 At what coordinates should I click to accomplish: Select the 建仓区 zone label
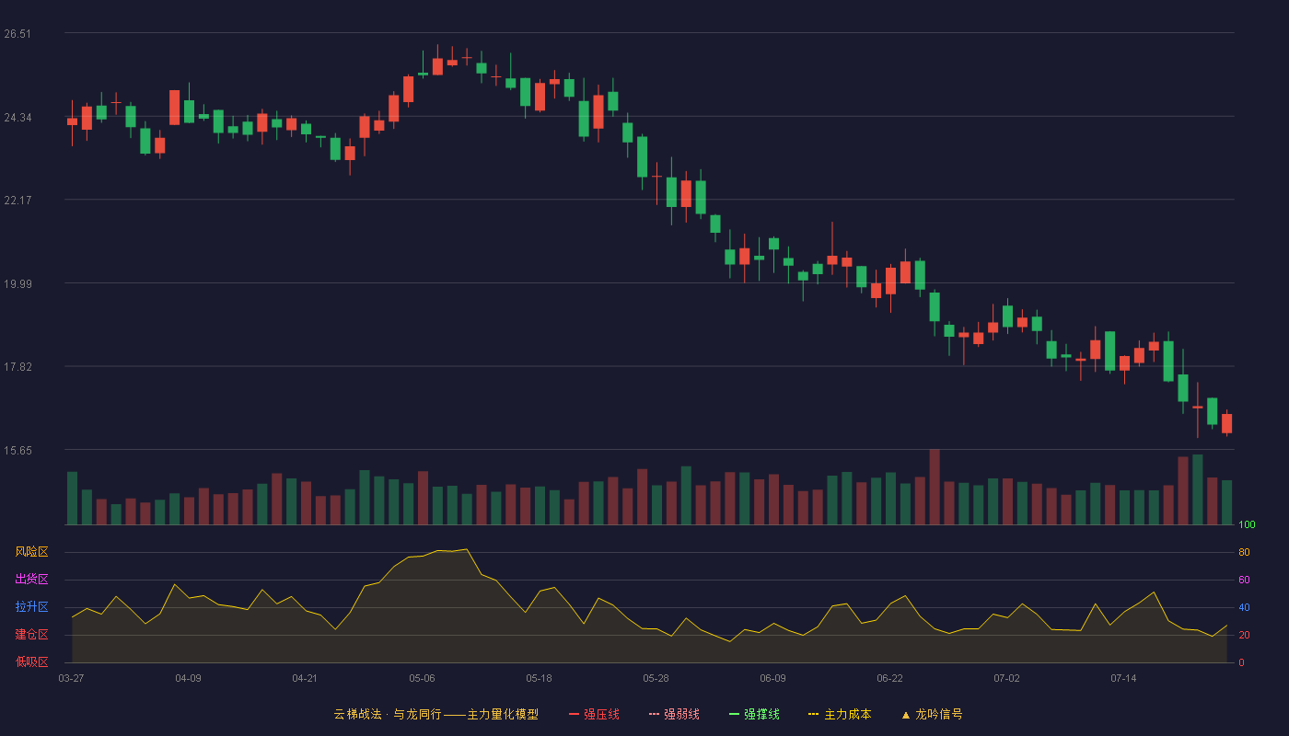pyautogui.click(x=31, y=635)
